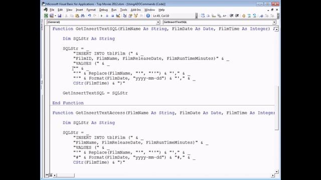Click the first "Dim SQLStr As String" line
This screenshot has height=180, width=321.
(89, 38)
